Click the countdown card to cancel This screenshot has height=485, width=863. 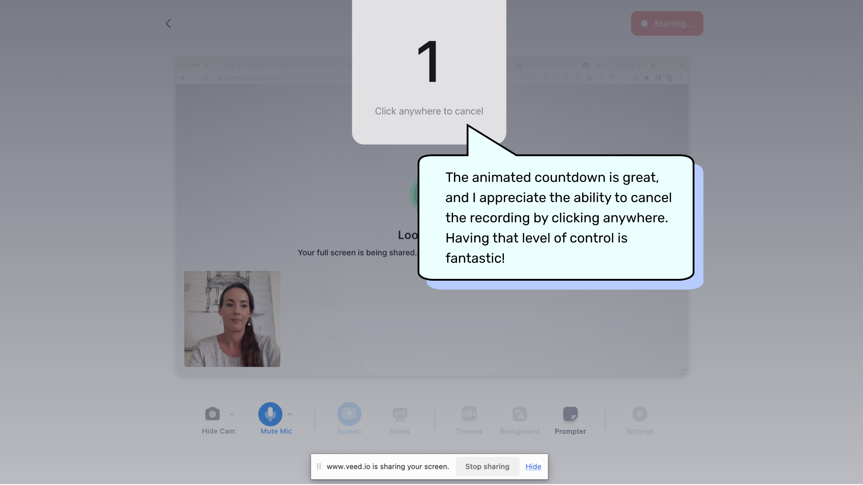pos(429,72)
